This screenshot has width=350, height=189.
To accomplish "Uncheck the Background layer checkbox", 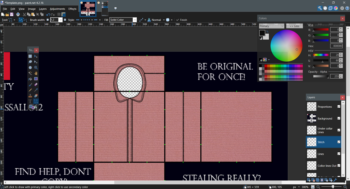I will tap(339, 118).
